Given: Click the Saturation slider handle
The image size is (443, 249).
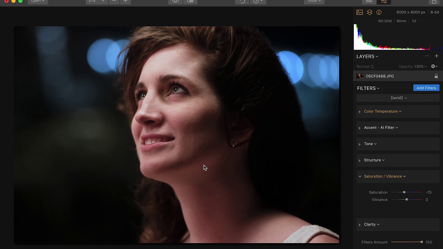Looking at the screenshot, I should pos(404,192).
